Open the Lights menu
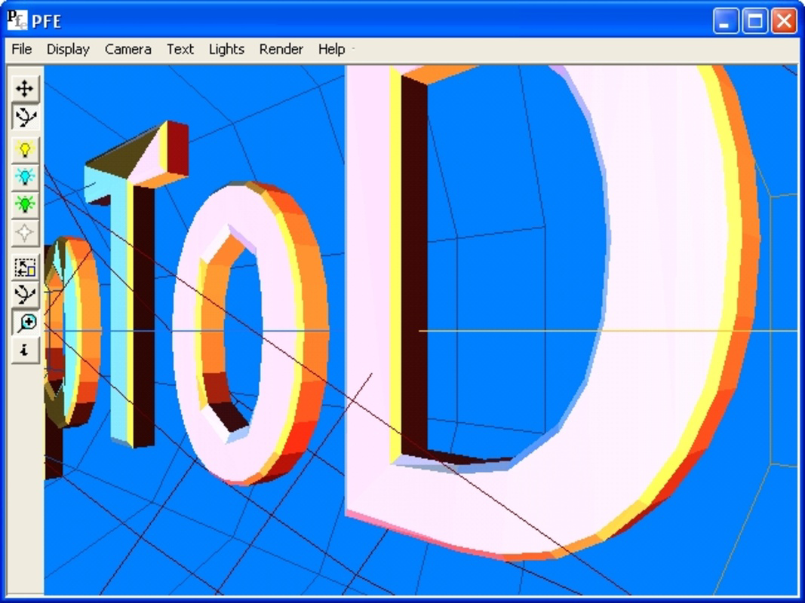 (x=226, y=49)
